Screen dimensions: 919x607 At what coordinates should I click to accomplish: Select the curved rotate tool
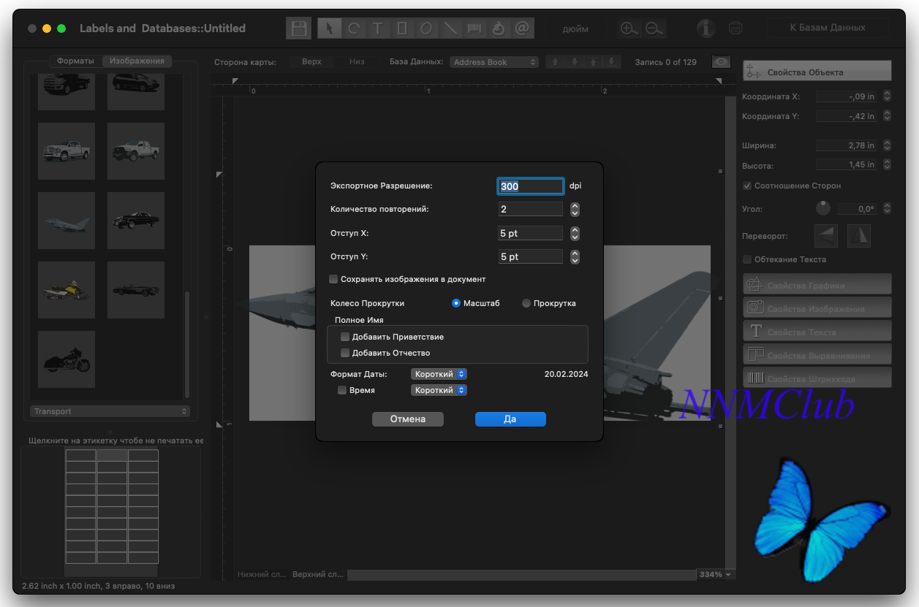[x=354, y=28]
